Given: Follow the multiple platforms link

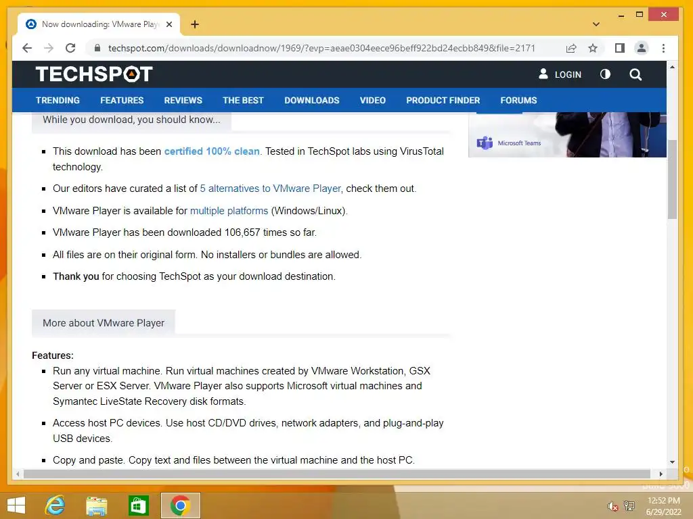Looking at the screenshot, I should click(x=229, y=211).
